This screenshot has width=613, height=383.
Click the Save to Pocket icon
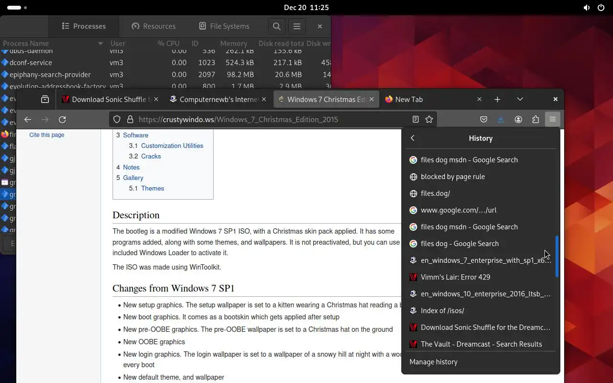[484, 119]
